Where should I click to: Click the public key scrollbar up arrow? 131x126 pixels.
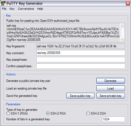[x=122, y=26]
